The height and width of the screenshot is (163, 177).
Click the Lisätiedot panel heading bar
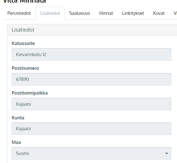click(92, 30)
